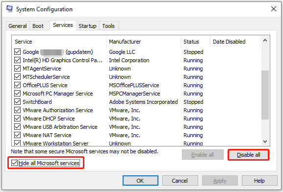Select the Adobe Systems Incorporated cell

pos(143,102)
